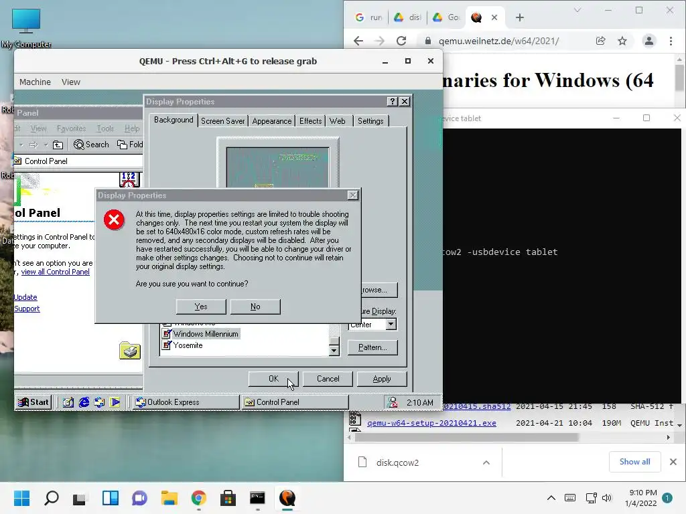Viewport: 686px width, 514px height.
Task: Click guest system tray network icon
Action: [393, 402]
